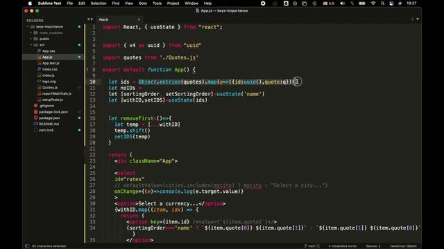The height and width of the screenshot is (249, 444).
Task: Expand the public folder
Action: click(31, 39)
